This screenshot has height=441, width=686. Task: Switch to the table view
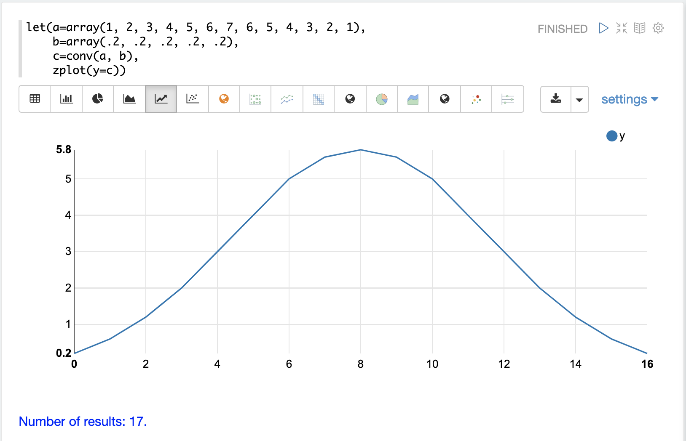click(35, 99)
